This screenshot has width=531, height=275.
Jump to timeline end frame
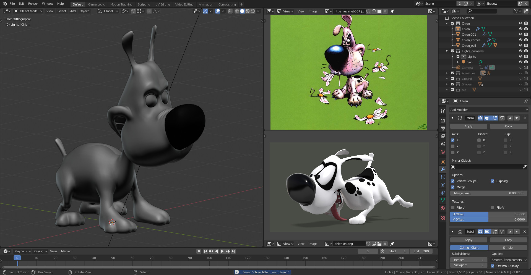[233, 251]
